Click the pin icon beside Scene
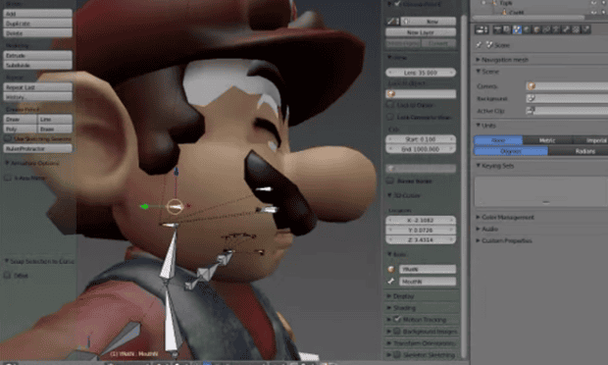This screenshot has width=608, height=365. pos(480,45)
